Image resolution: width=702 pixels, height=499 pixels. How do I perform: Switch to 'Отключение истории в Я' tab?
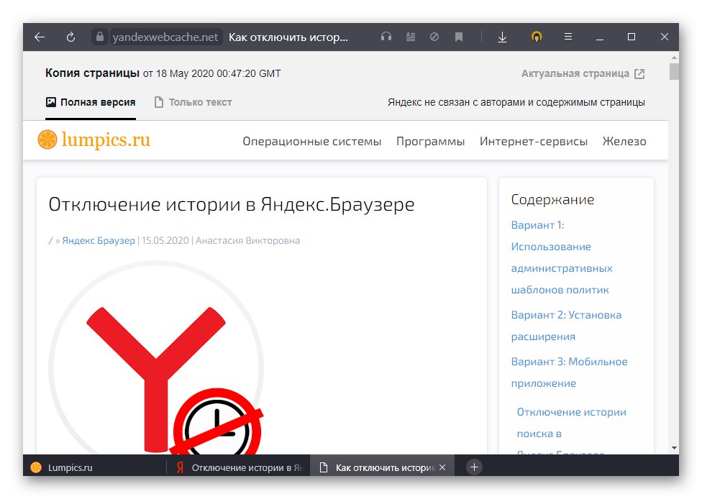(238, 467)
